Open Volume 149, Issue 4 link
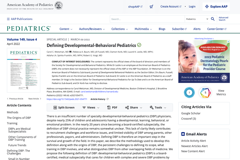The width and height of the screenshot is (240, 160). tap(22, 40)
